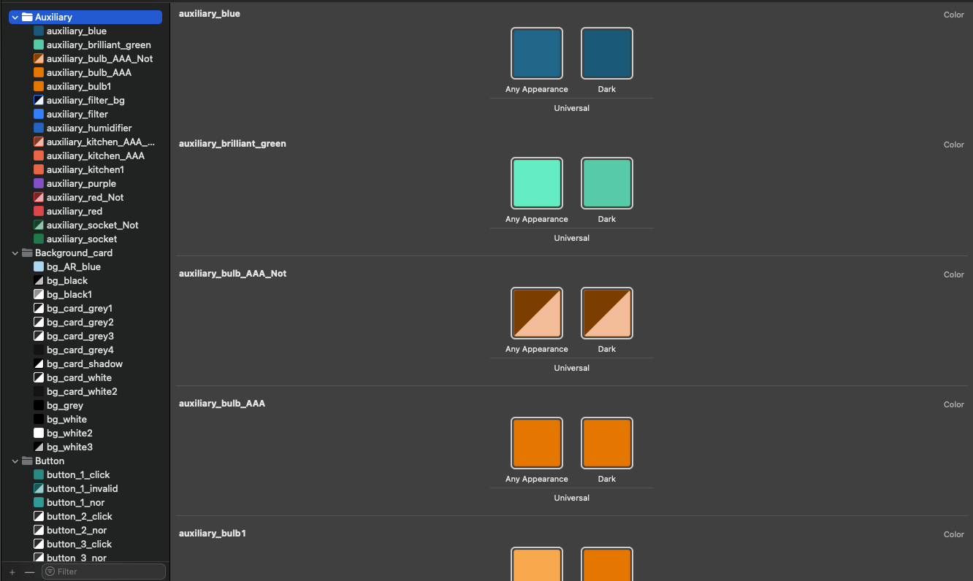Select the bg_card_grey4 row
The image size is (973, 581).
pyautogui.click(x=85, y=350)
